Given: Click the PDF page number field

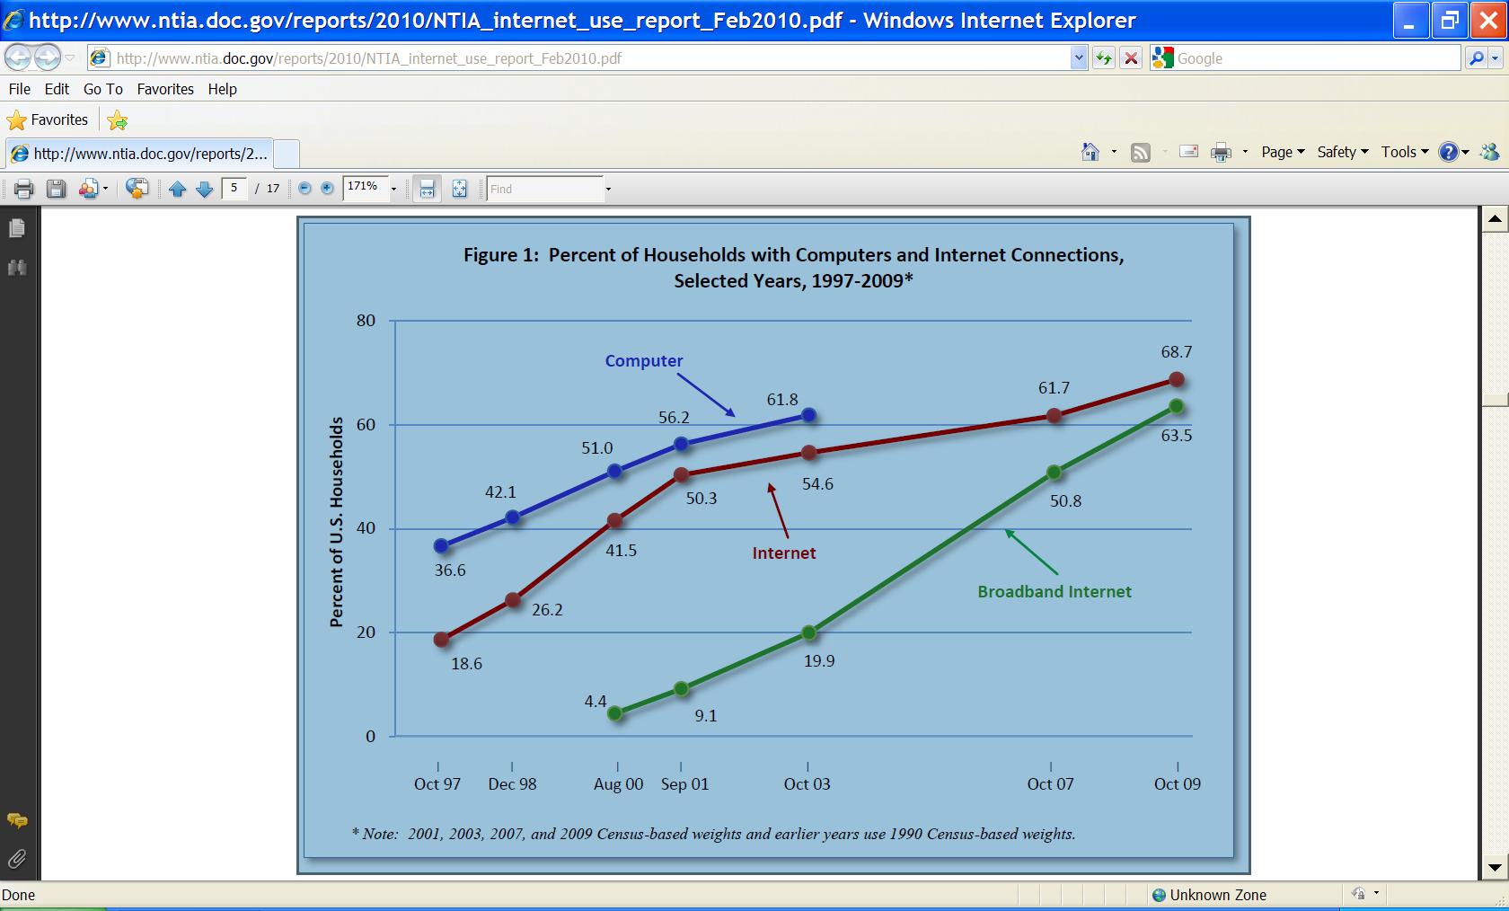Looking at the screenshot, I should pos(234,189).
